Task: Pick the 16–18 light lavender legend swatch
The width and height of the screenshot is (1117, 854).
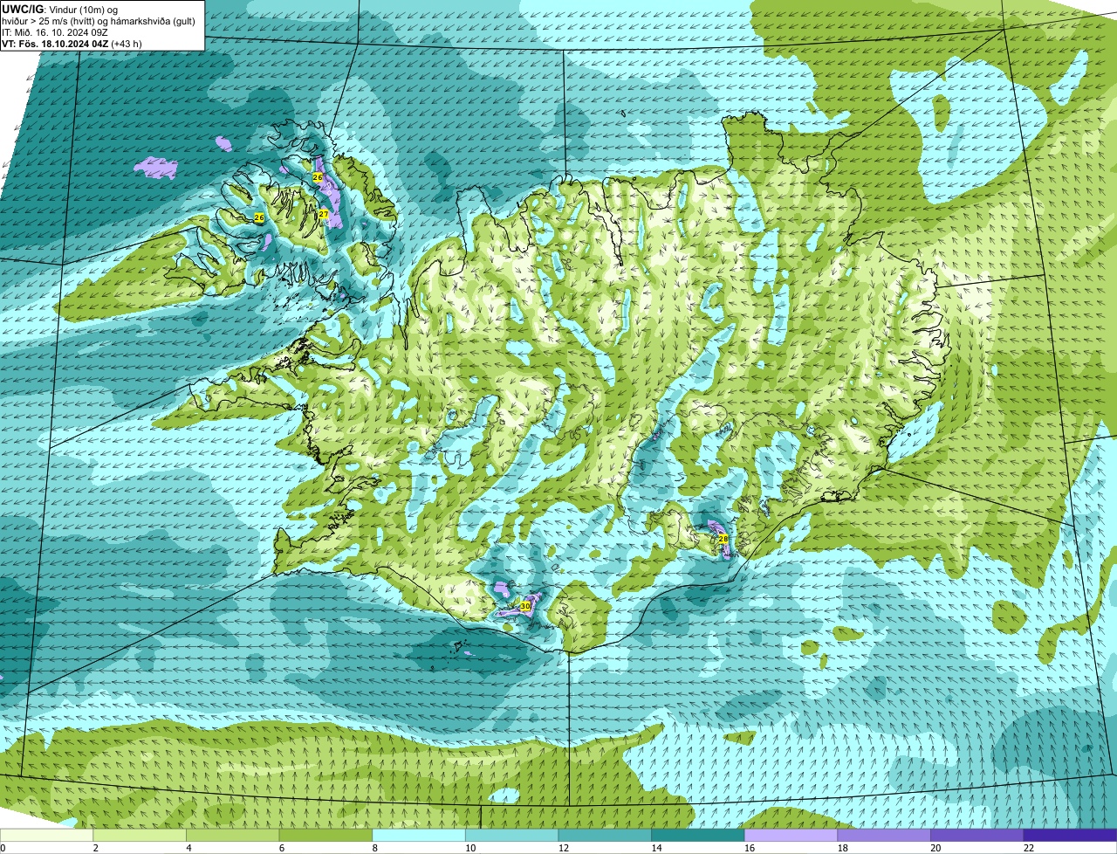Action: [x=791, y=835]
